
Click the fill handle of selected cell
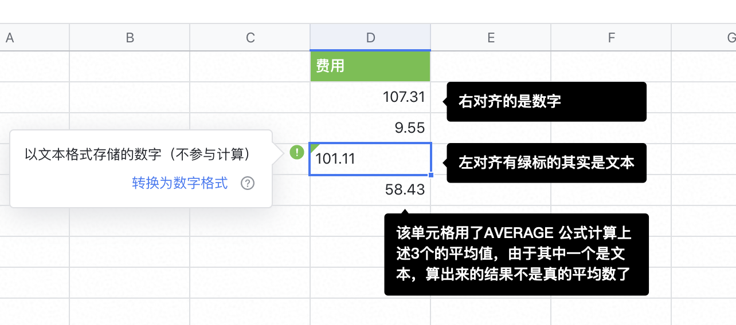pos(430,175)
